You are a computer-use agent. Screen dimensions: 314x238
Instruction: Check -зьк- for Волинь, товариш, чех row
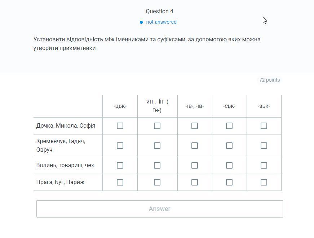coord(264,165)
